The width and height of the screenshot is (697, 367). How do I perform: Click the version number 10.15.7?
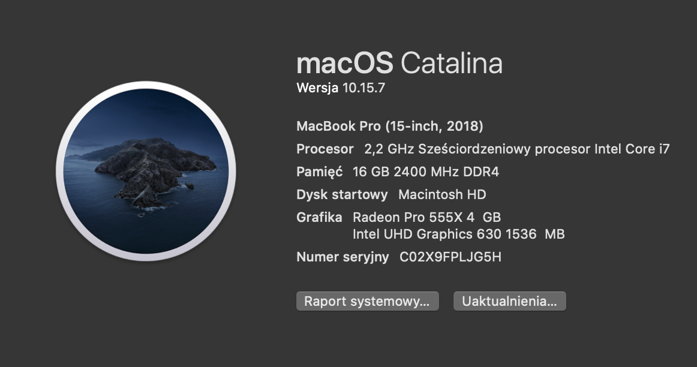[363, 88]
